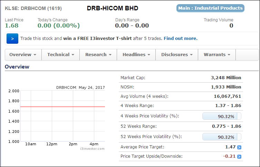Image resolution: width=260 pixels, height=167 pixels.
Task: Open Average Price Target arrow icon
Action: click(239, 147)
